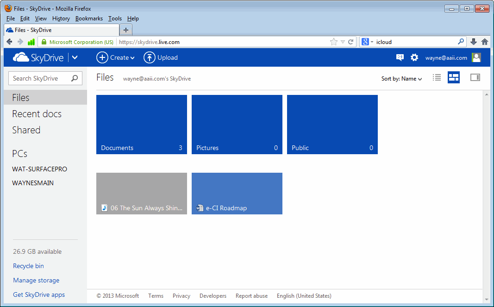Open the wayne@aaii.com account menu

(446, 58)
